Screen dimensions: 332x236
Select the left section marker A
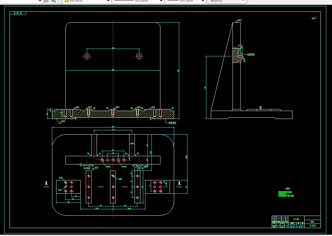(x=46, y=184)
